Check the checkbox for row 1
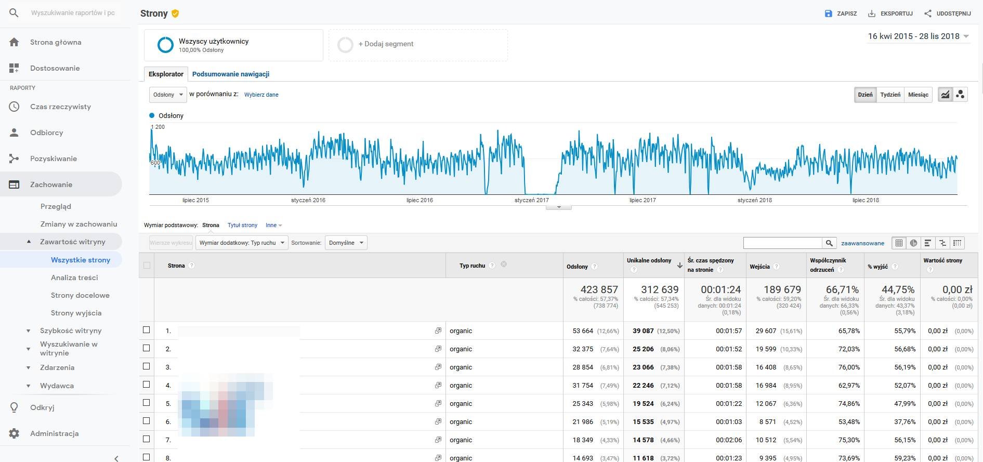 point(147,330)
